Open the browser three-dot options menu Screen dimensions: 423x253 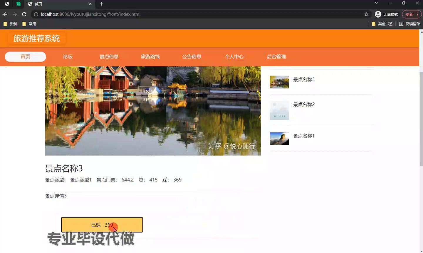[417, 14]
